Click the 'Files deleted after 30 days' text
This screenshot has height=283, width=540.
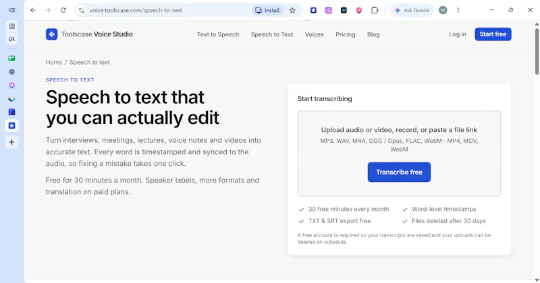click(449, 221)
